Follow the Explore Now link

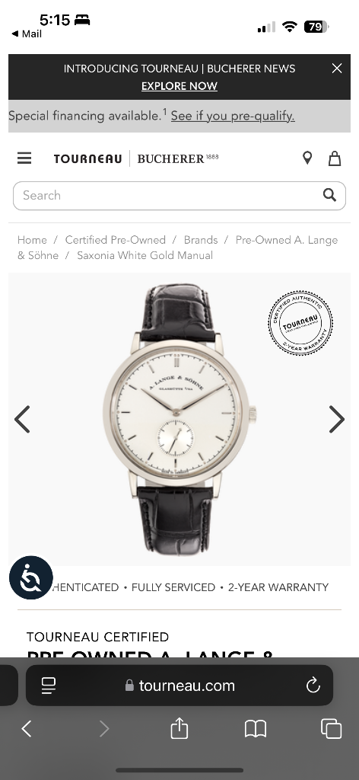179,86
